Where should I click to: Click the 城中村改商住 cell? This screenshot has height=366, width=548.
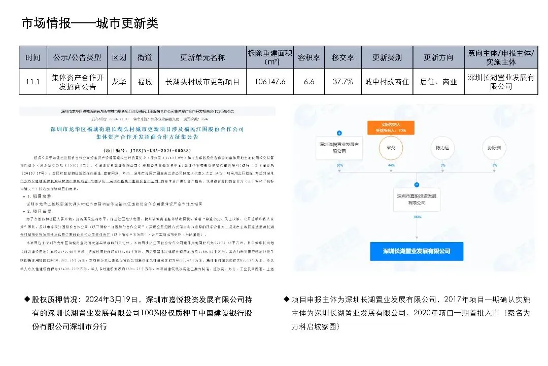tap(387, 82)
